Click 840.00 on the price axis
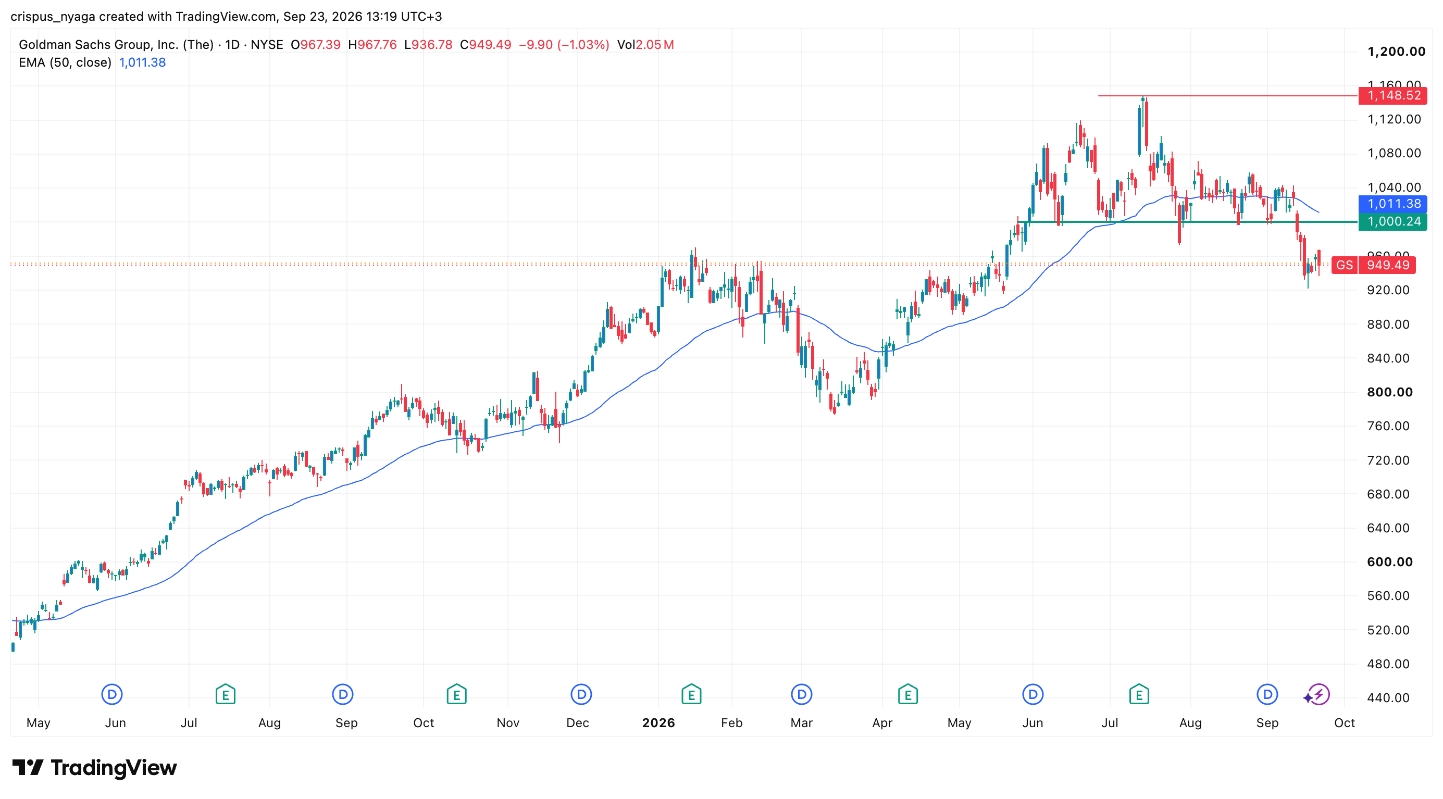 pyautogui.click(x=1388, y=358)
